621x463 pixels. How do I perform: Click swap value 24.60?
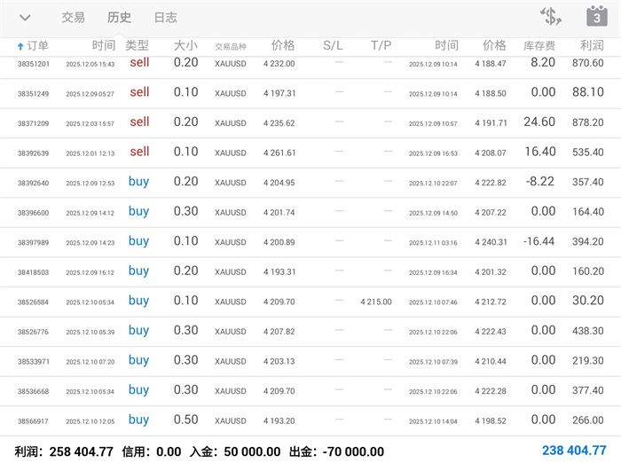(x=539, y=122)
